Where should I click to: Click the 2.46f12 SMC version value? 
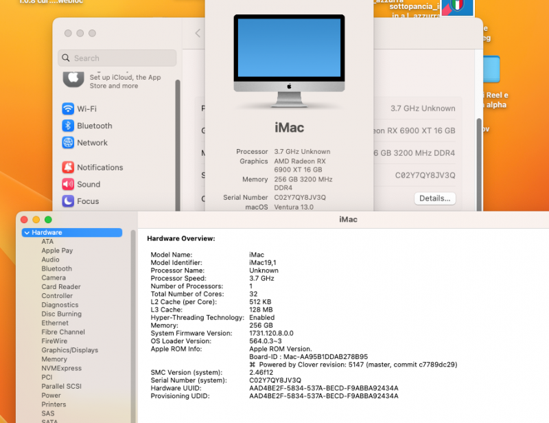click(x=261, y=372)
